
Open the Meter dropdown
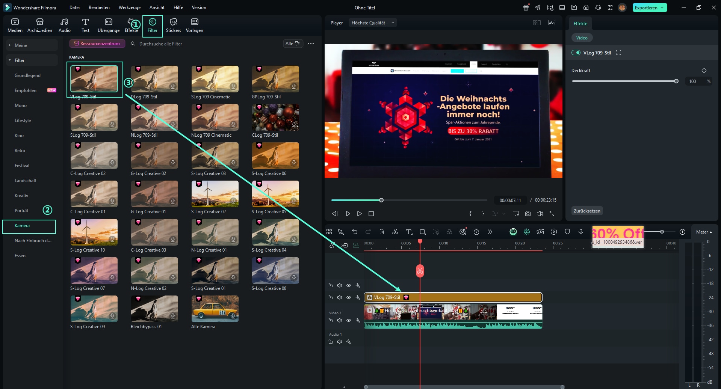(704, 232)
